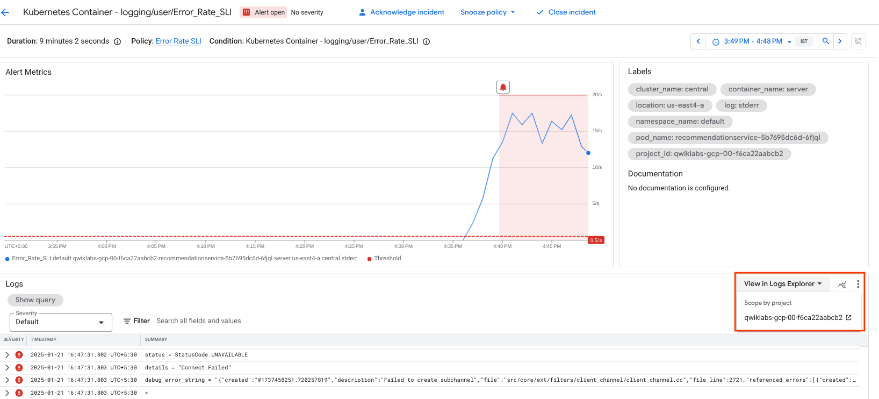
Task: Toggle Error_Rate_SLI series in chart legend
Action: click(x=181, y=259)
